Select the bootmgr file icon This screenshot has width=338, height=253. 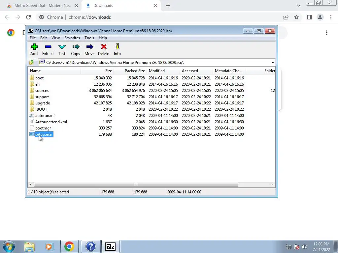[x=32, y=128]
